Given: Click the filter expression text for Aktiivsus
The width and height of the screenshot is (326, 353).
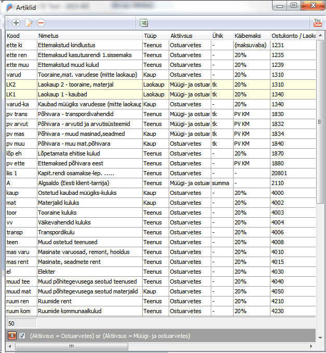Looking at the screenshot, I should click(110, 336).
